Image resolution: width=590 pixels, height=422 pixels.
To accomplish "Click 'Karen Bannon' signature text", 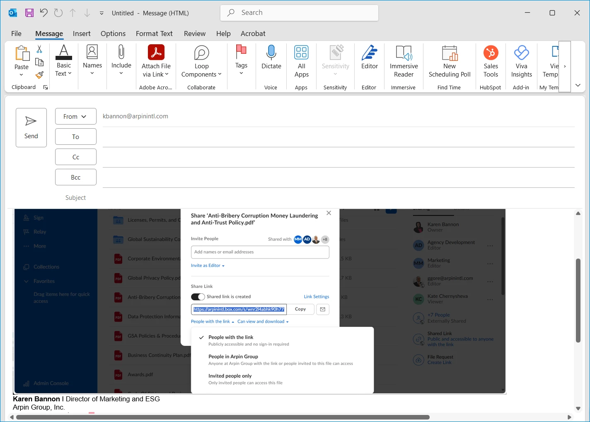I will pos(36,399).
